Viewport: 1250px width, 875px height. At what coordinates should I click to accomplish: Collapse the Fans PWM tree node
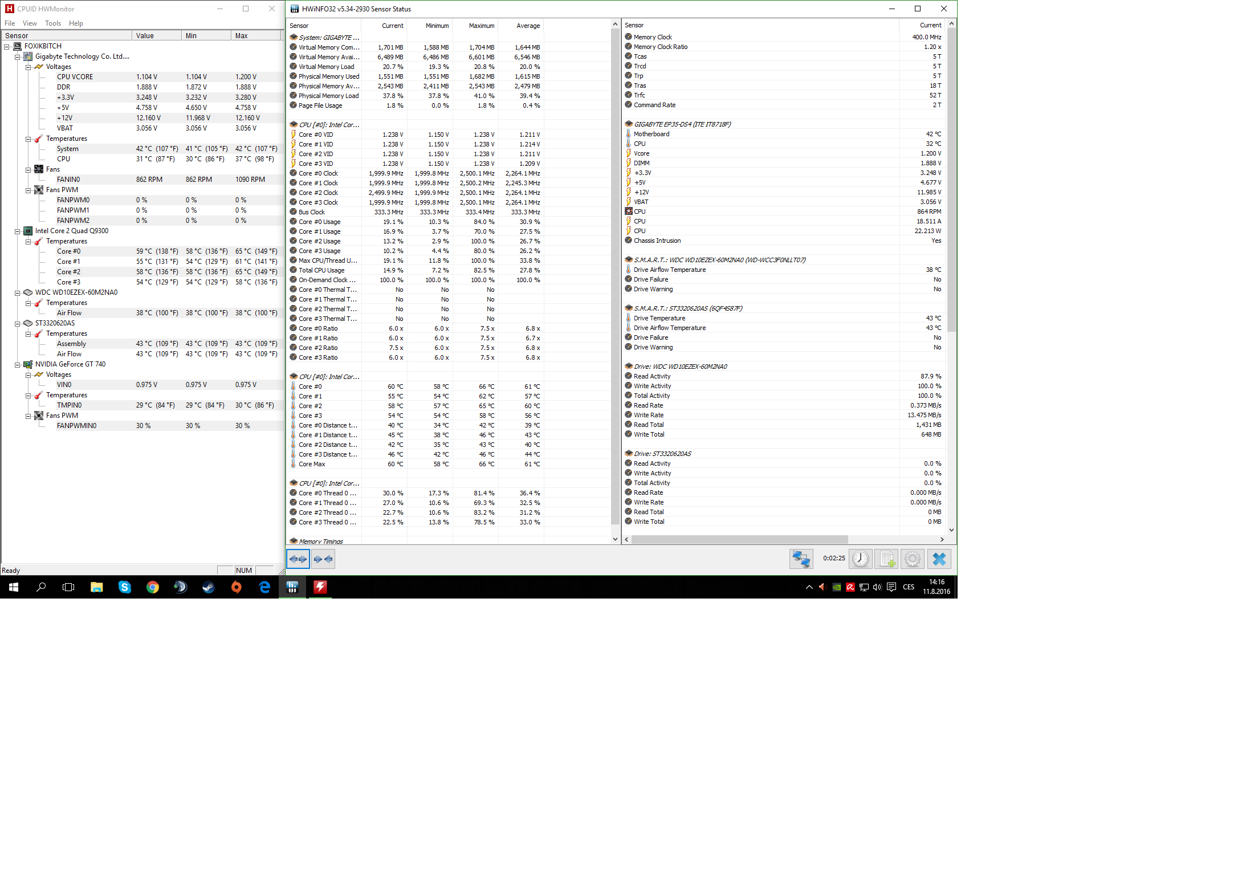28,190
